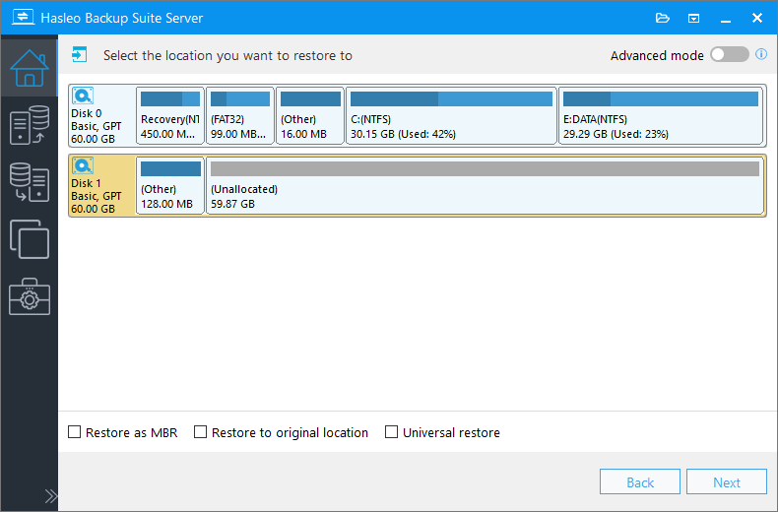This screenshot has width=778, height=512.
Task: Click the Next button
Action: [727, 481]
